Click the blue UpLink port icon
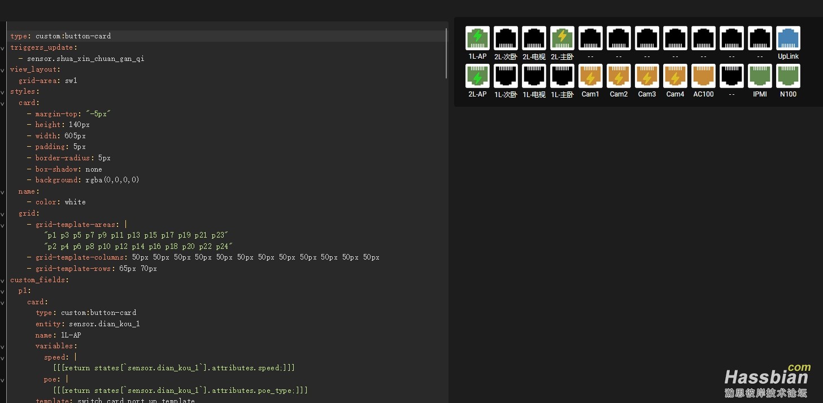The height and width of the screenshot is (403, 823). tap(788, 38)
